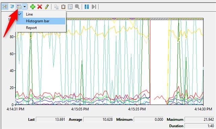Viewport: 216px width, 129px height.
Task: Click the Maximum label text
Action: pyautogui.click(x=175, y=120)
